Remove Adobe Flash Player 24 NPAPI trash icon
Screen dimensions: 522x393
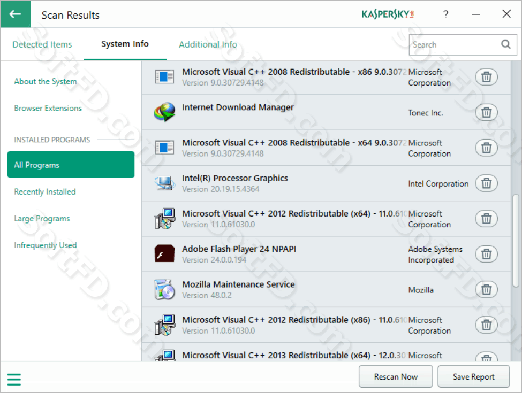coord(486,254)
